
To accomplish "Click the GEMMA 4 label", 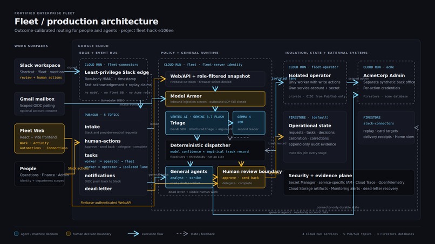I will 244,117.
